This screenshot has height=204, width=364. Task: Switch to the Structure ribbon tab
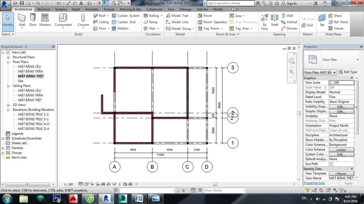(44, 9)
